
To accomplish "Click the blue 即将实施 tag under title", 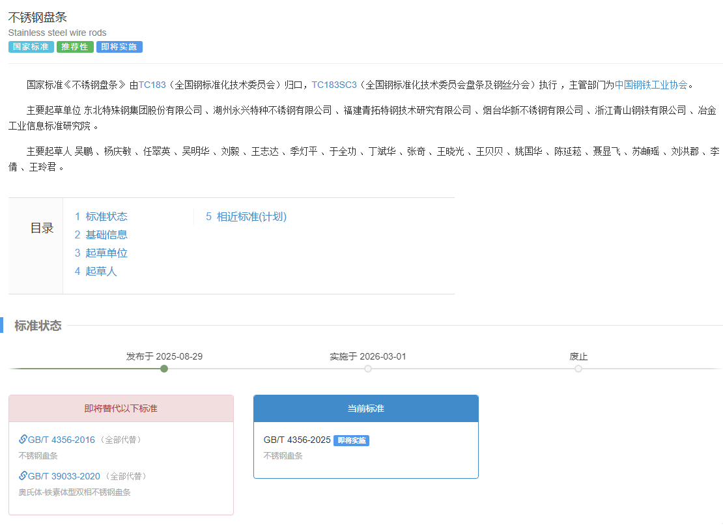I will coord(119,47).
